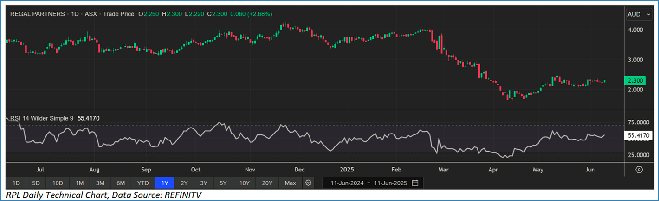Select the 5D time range
Screen dimensions: 659x201
36,183
